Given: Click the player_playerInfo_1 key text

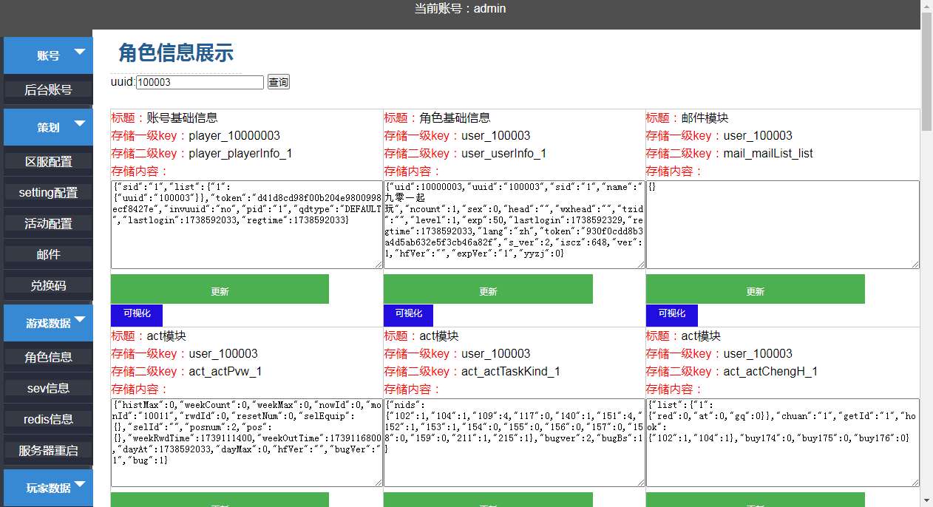Looking at the screenshot, I should [240, 154].
